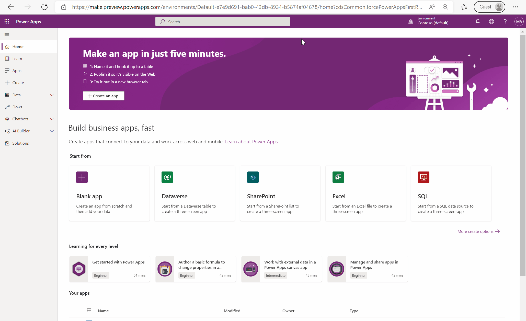
Task: Click the Search input field
Action: click(x=223, y=22)
